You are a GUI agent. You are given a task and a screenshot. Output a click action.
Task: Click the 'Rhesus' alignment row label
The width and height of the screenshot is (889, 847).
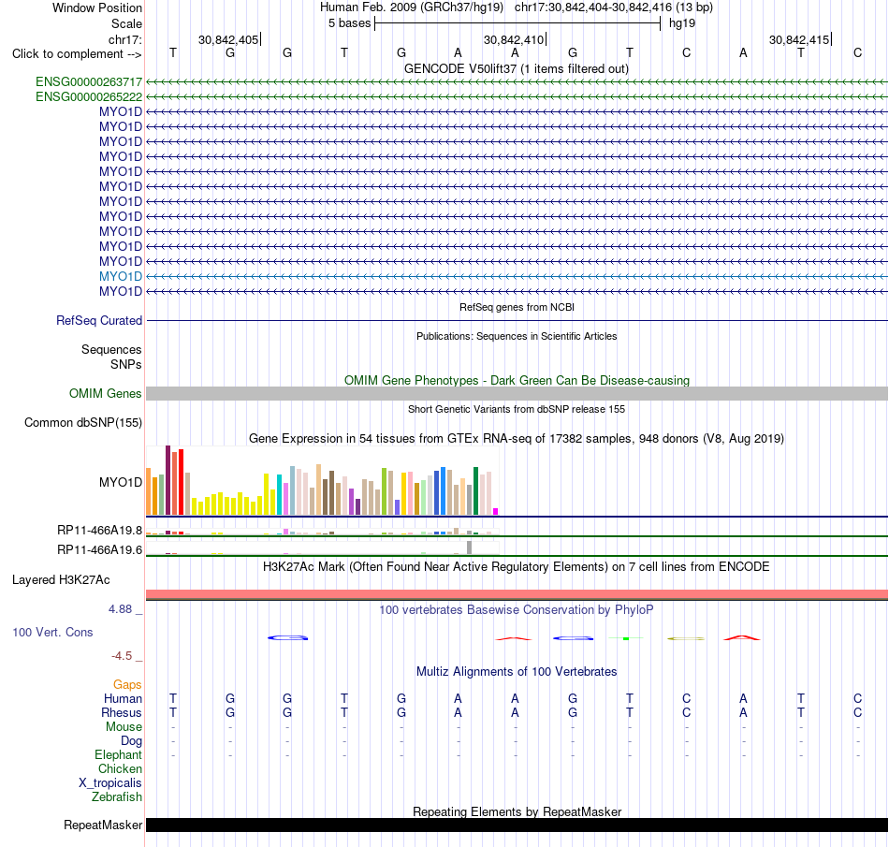point(122,712)
